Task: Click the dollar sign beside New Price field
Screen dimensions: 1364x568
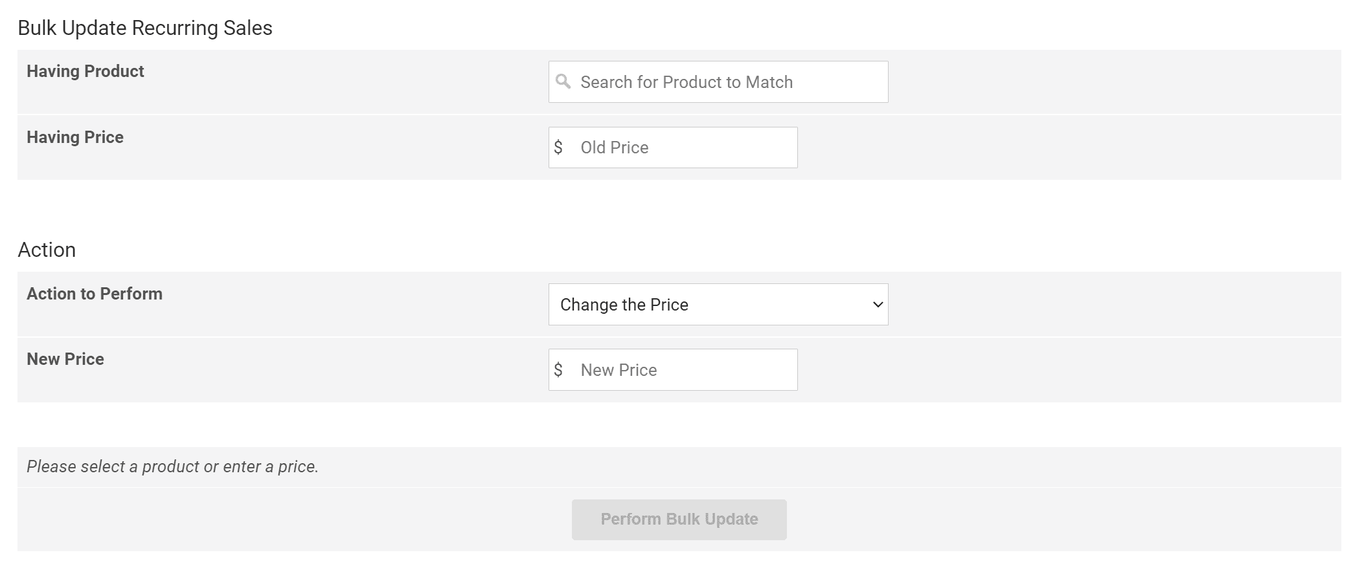Action: pyautogui.click(x=558, y=370)
